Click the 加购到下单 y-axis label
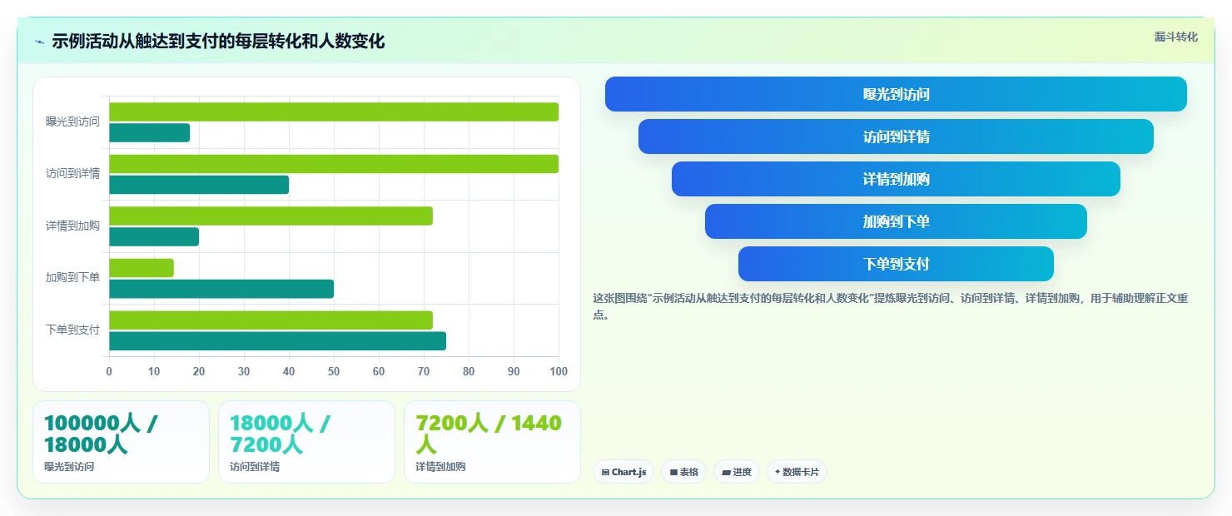 click(72, 278)
